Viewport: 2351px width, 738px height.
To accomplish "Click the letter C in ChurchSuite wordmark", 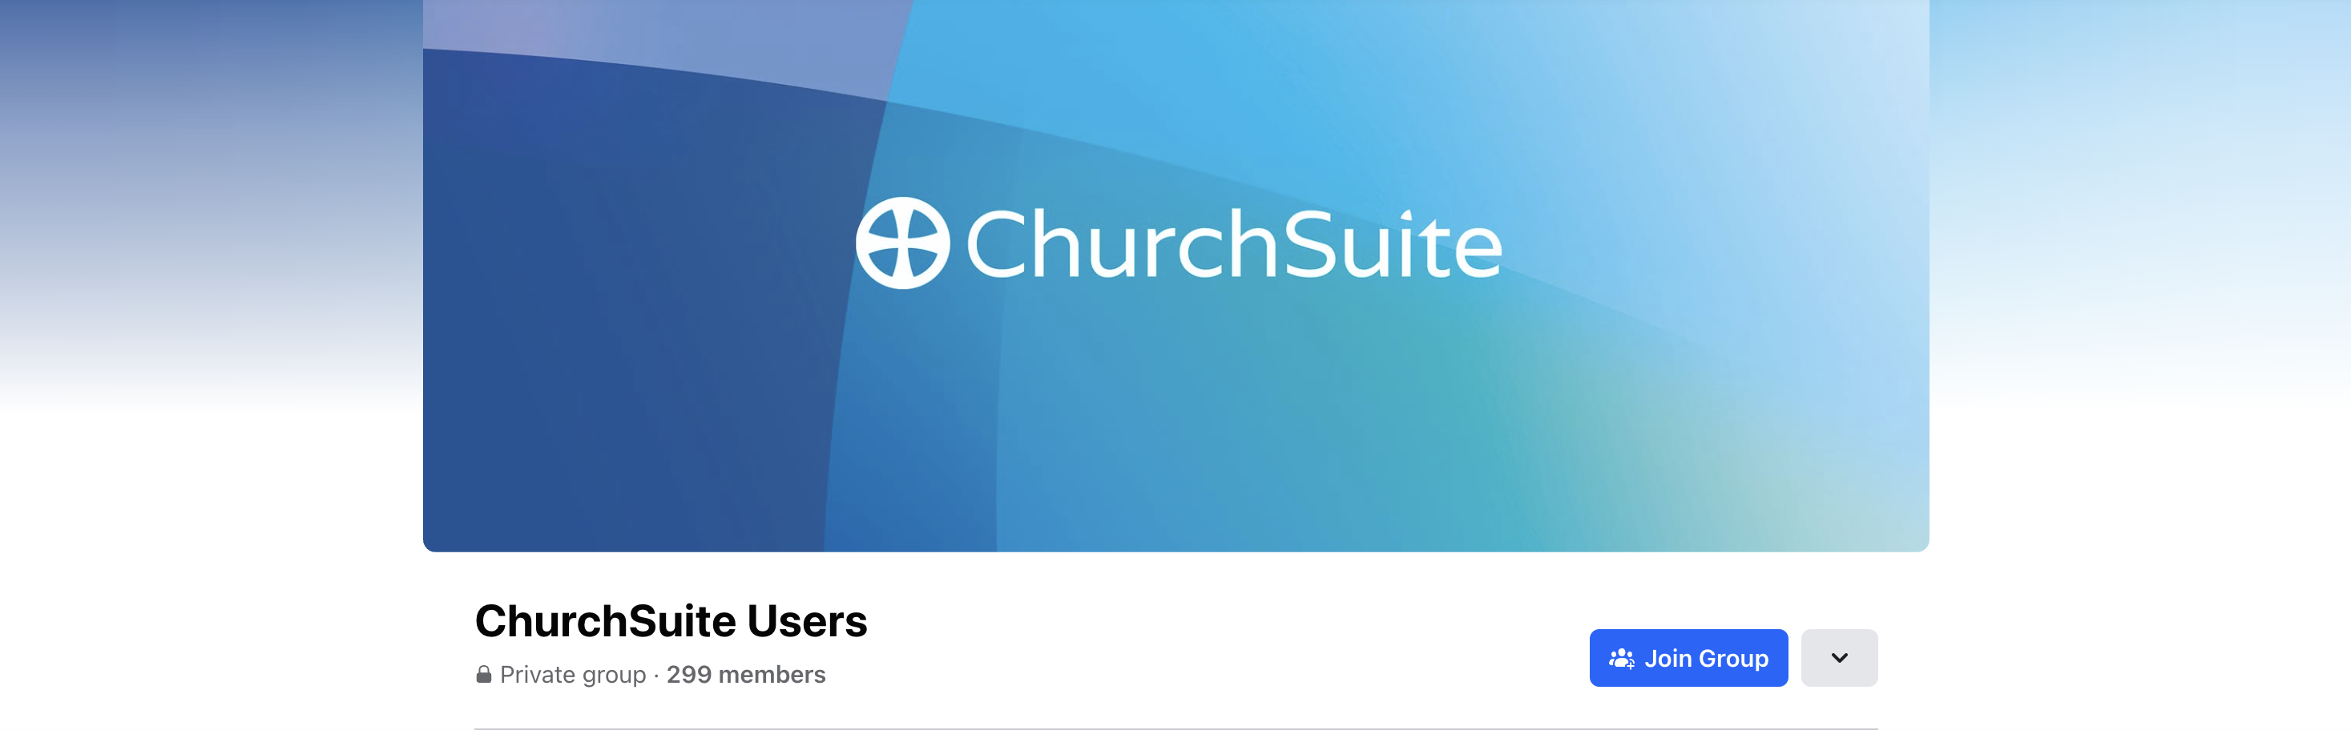I will tap(999, 243).
